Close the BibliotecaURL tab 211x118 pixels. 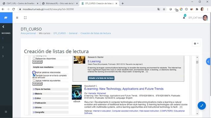pos(77,4)
